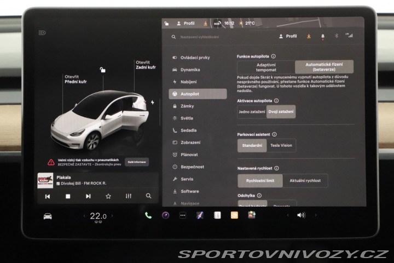Screen dimensions: 394x263
Task: Choose Jedno zatažení activation
Action: click(x=252, y=112)
